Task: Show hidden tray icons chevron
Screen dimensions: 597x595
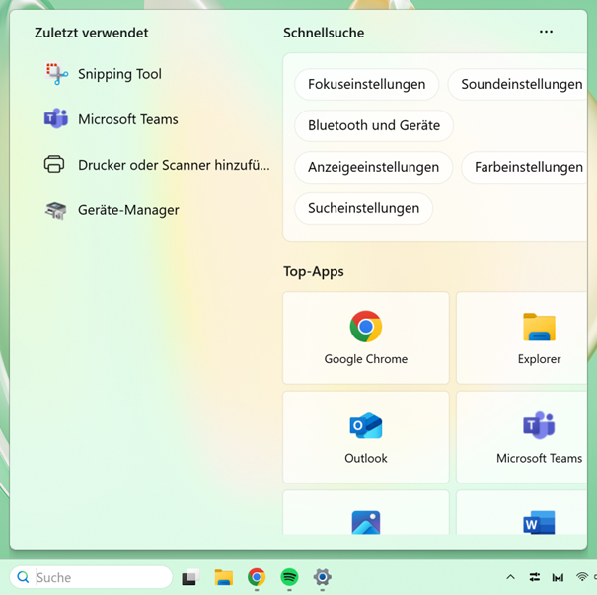Action: [x=510, y=577]
